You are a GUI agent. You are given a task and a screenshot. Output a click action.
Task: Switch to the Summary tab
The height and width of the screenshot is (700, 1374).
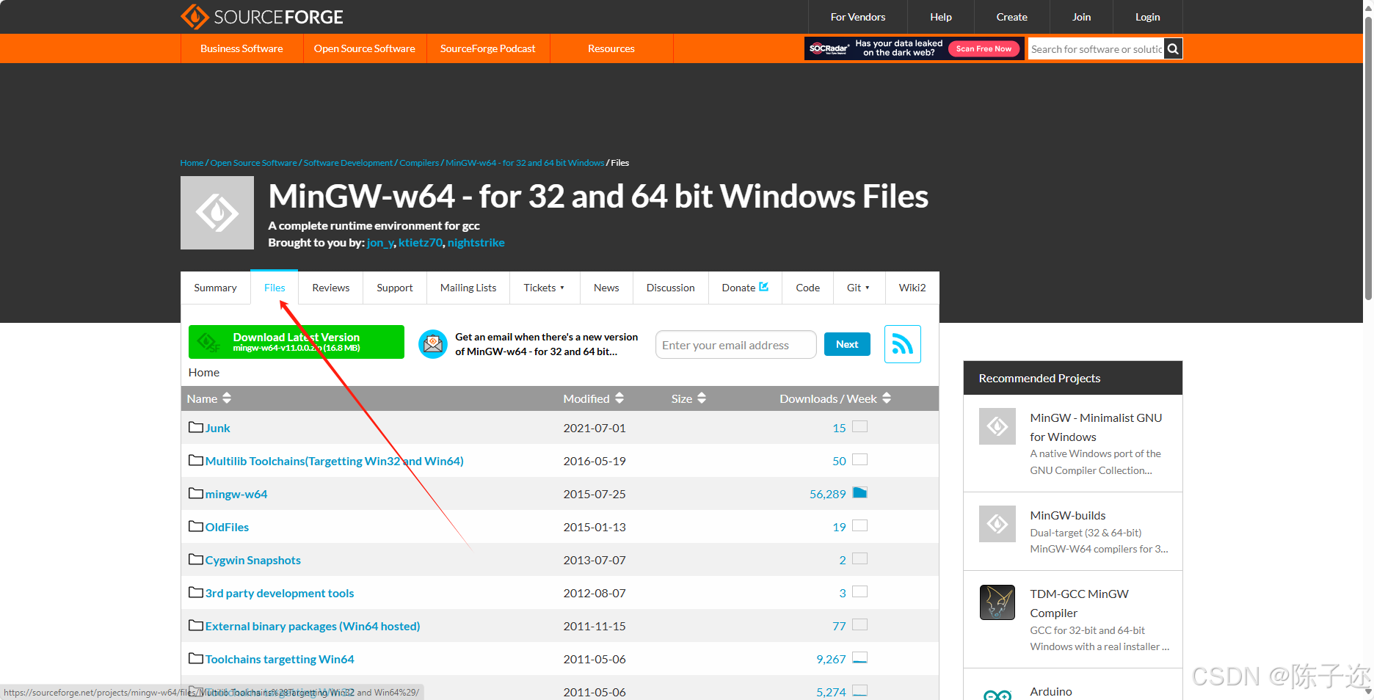pyautogui.click(x=216, y=288)
